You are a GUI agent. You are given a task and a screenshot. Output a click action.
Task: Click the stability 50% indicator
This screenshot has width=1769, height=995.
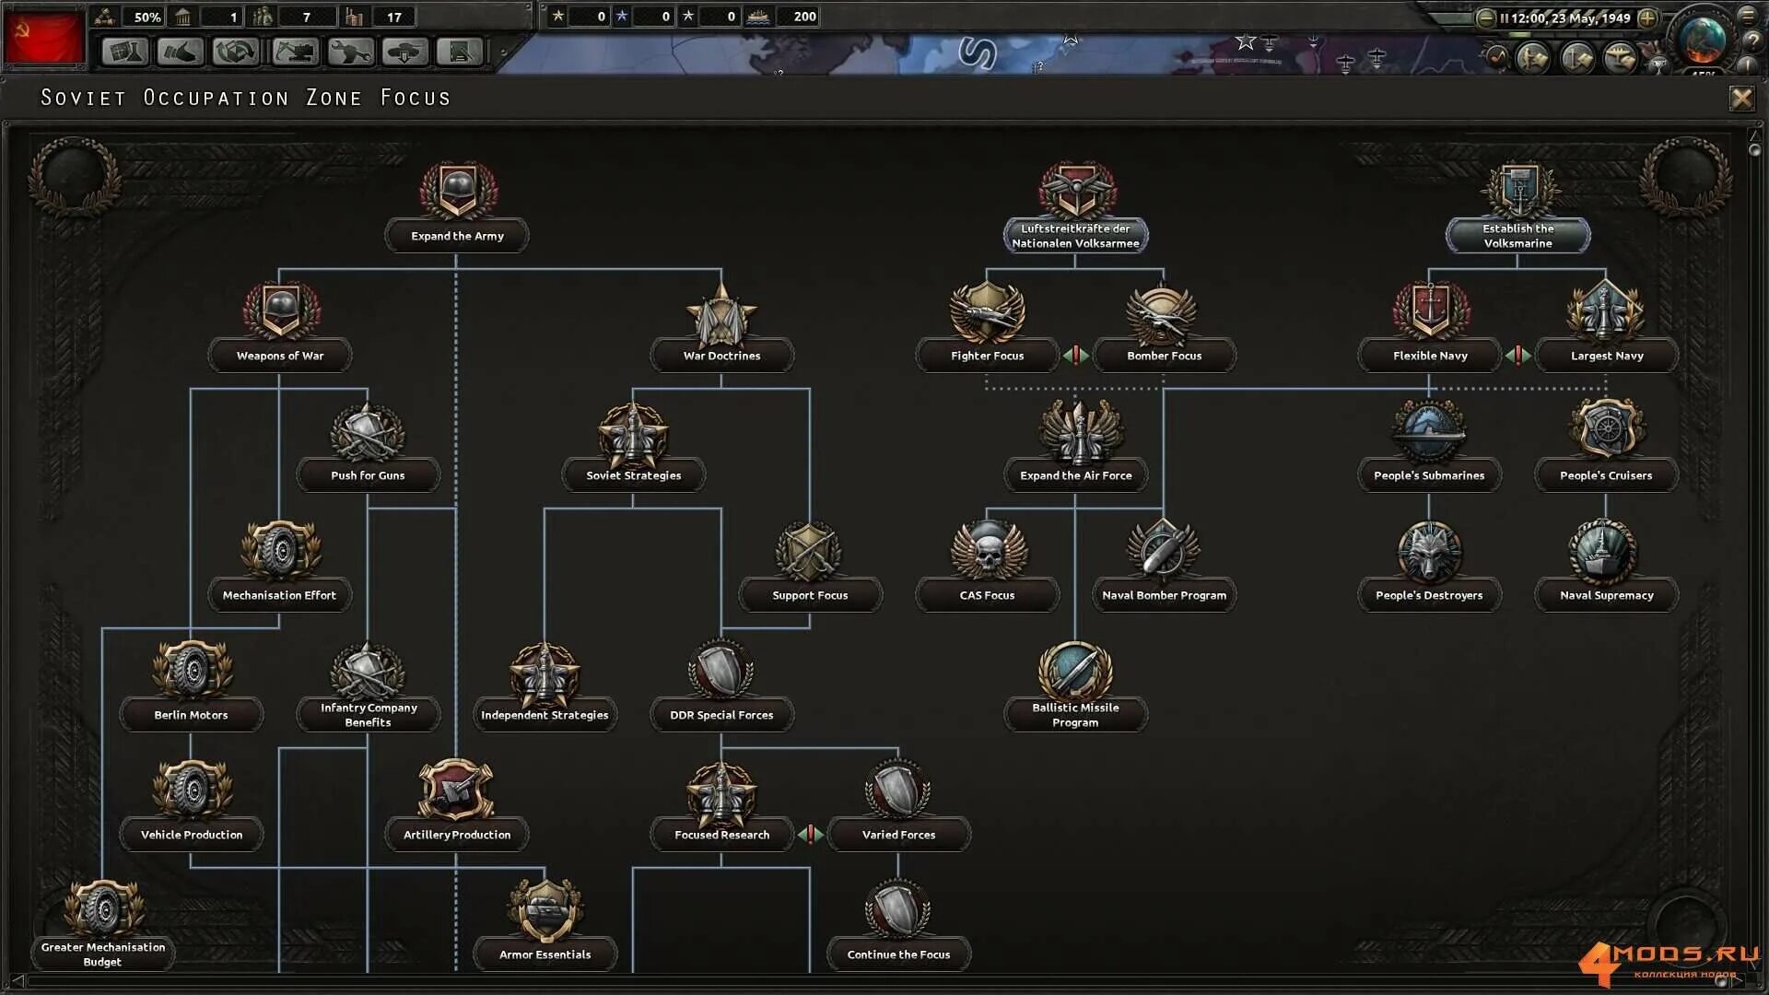pyautogui.click(x=130, y=17)
